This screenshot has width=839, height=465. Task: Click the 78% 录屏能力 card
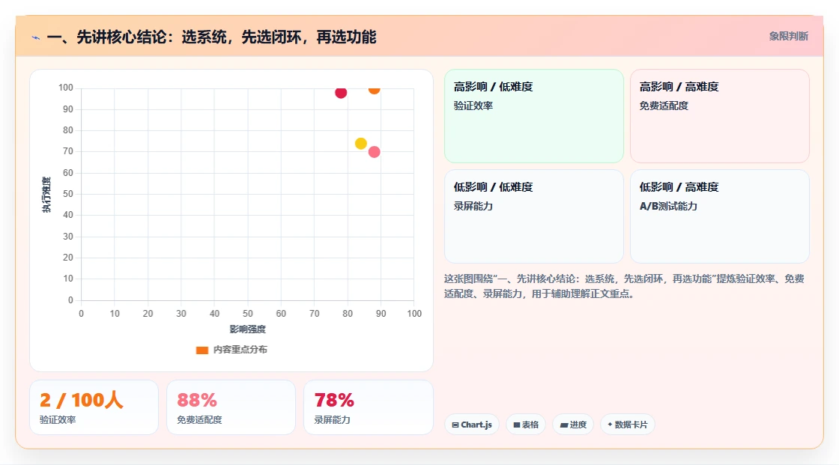(368, 407)
